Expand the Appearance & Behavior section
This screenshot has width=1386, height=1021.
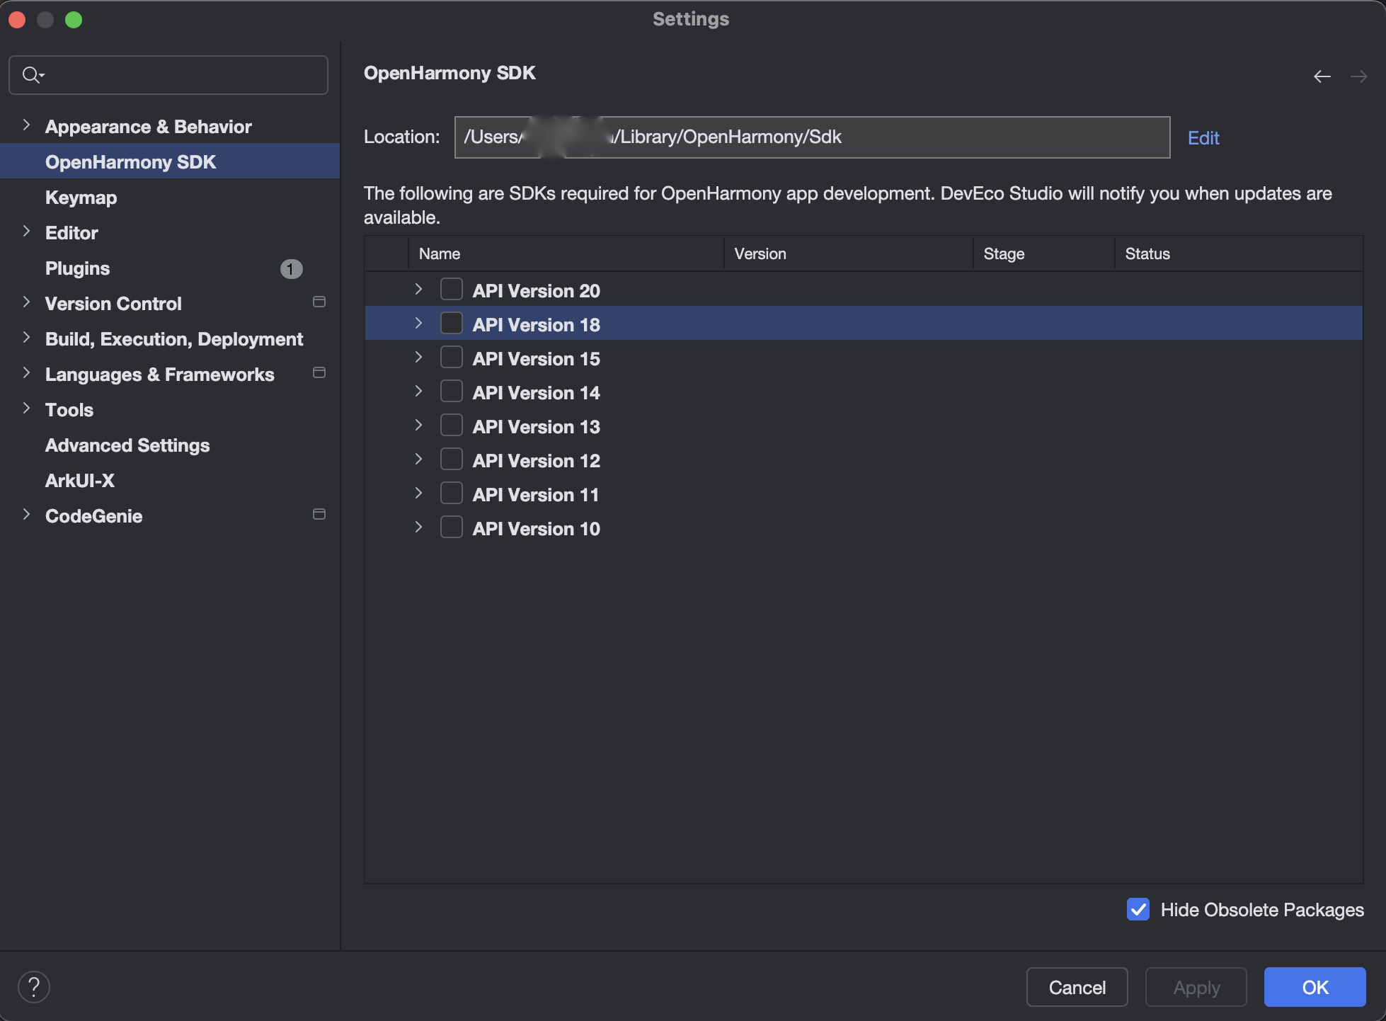(26, 125)
